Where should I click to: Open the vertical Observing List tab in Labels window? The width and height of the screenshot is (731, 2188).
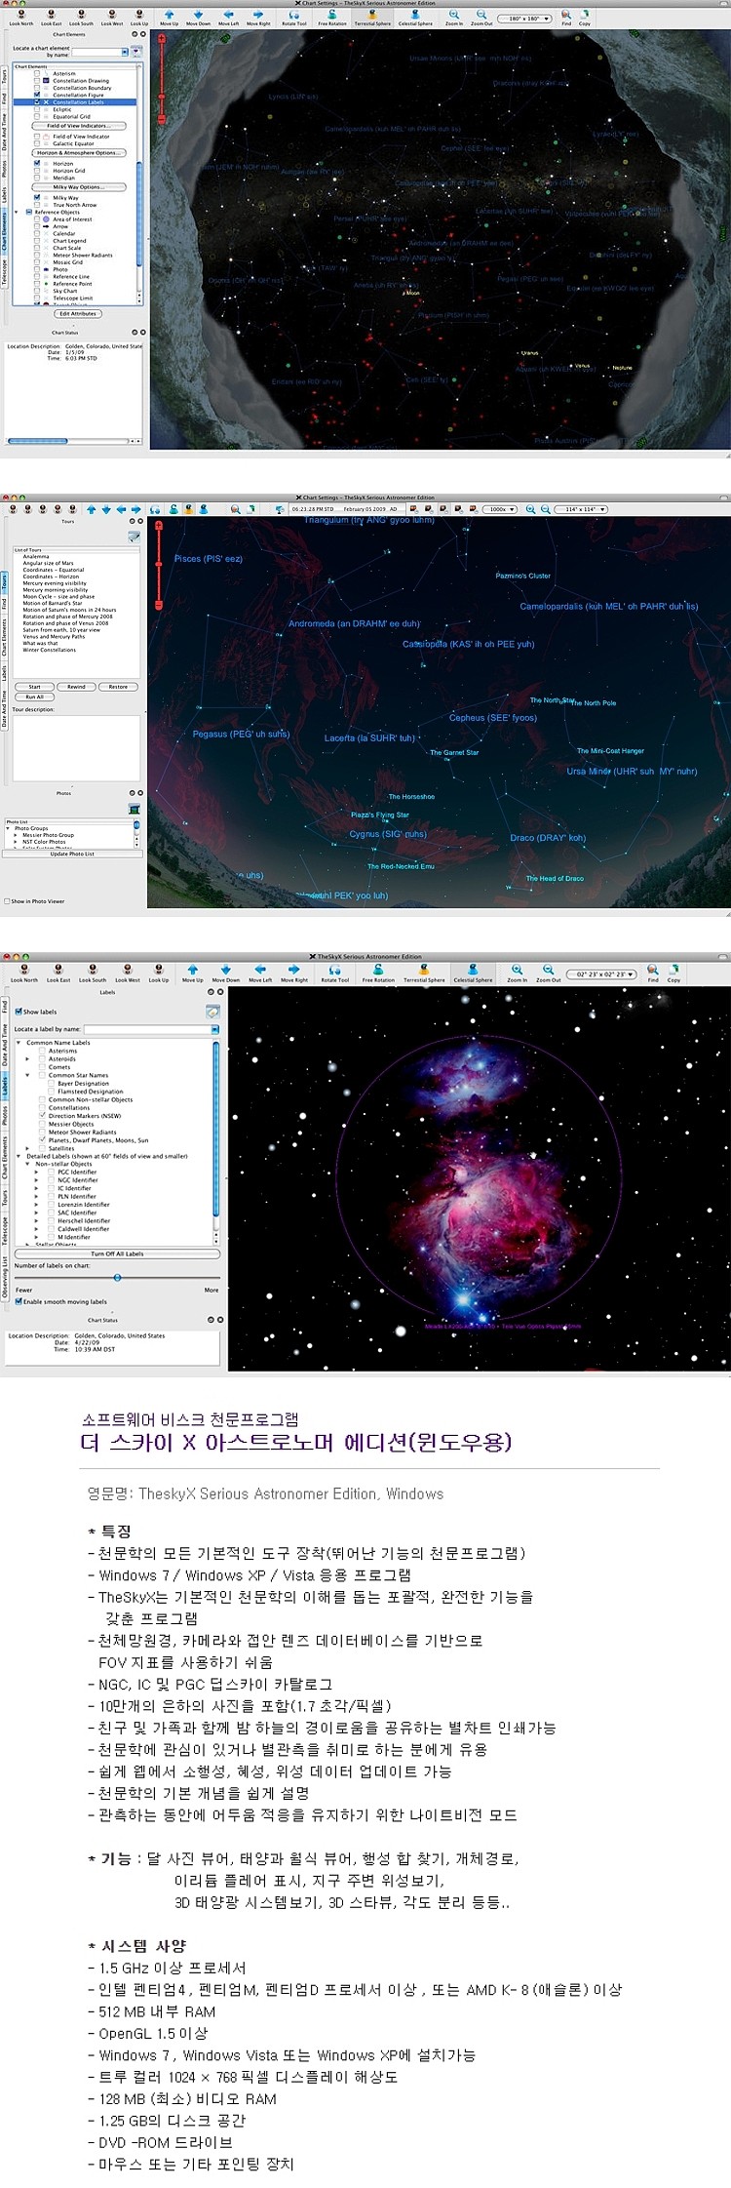(4, 1279)
